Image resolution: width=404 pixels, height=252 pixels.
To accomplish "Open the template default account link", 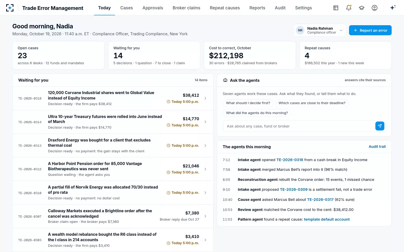I will pyautogui.click(x=327, y=220).
